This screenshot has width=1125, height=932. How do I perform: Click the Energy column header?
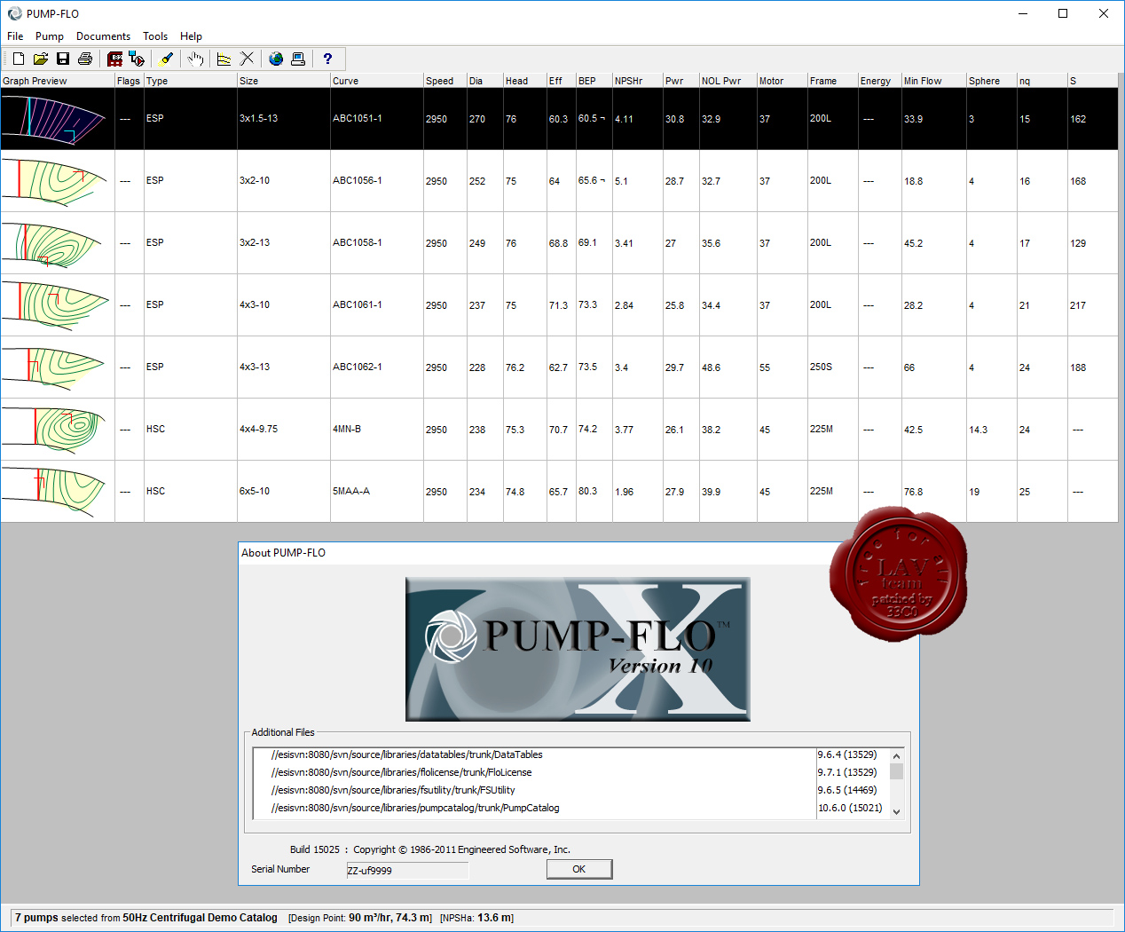click(880, 81)
